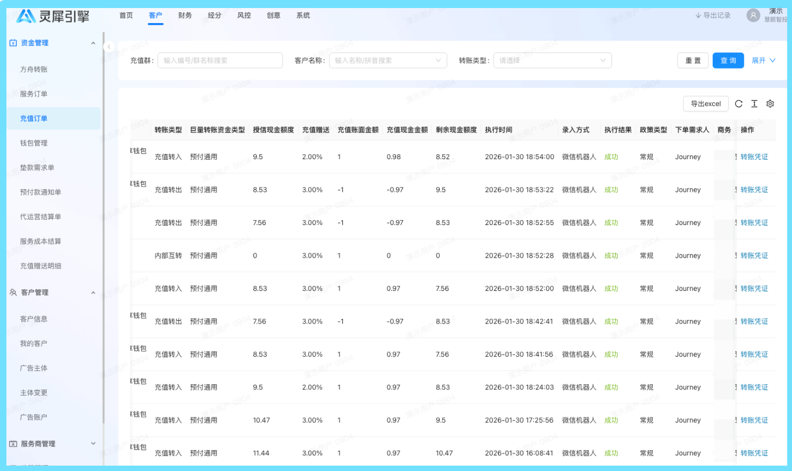Click the 导出excel button
The image size is (792, 471).
pos(706,104)
